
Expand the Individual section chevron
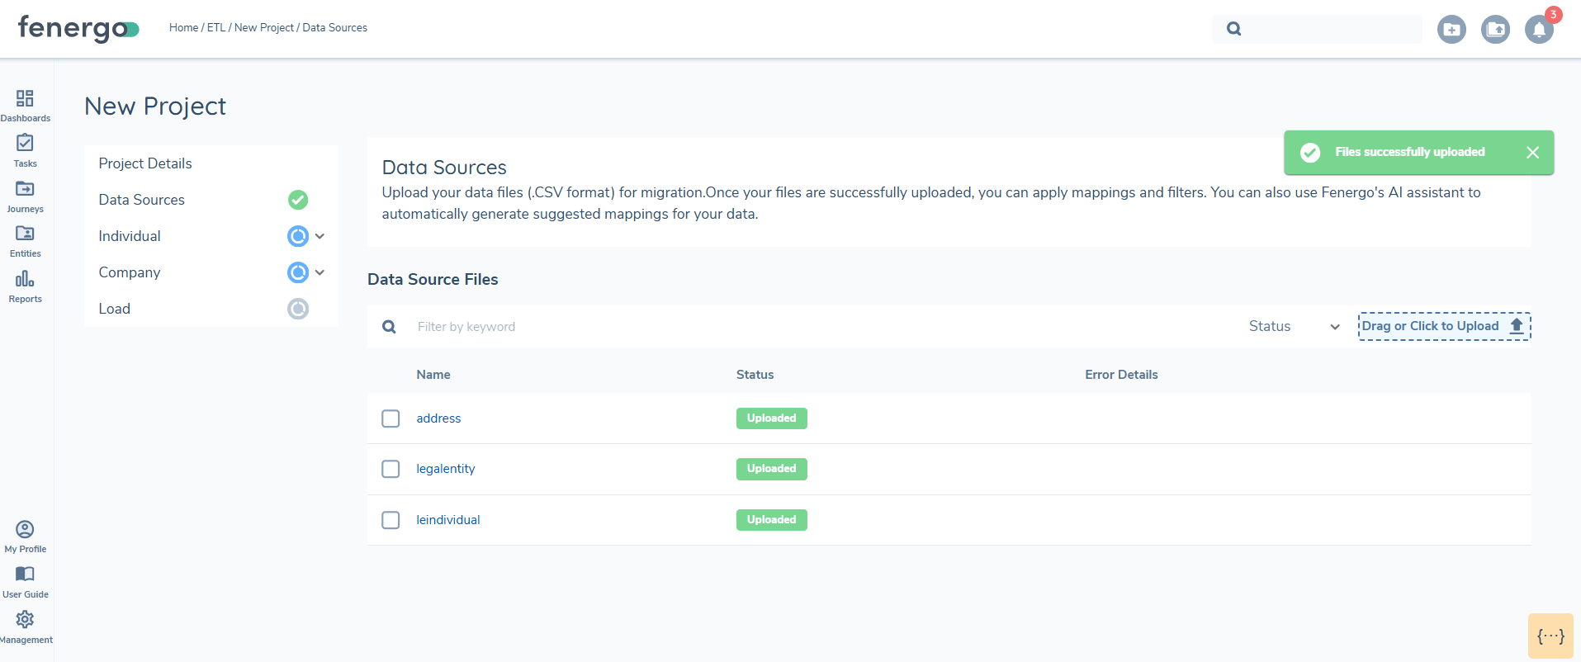click(320, 236)
